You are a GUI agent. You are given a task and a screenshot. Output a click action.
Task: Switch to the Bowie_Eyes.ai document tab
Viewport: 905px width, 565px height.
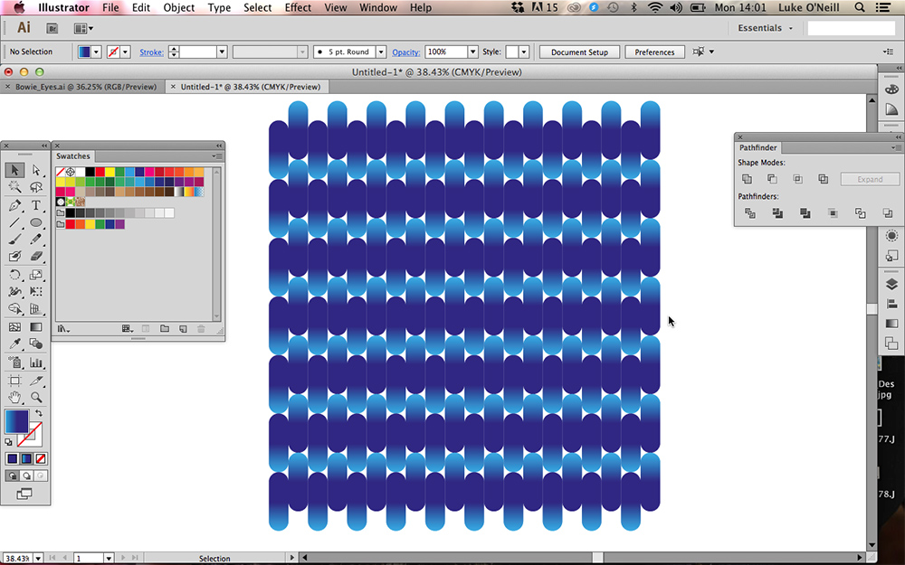85,87
